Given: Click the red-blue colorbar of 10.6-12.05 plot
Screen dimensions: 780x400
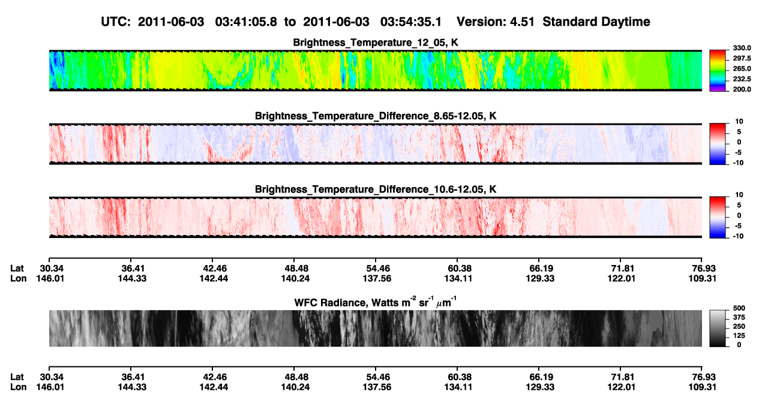Looking at the screenshot, I should pos(717,216).
